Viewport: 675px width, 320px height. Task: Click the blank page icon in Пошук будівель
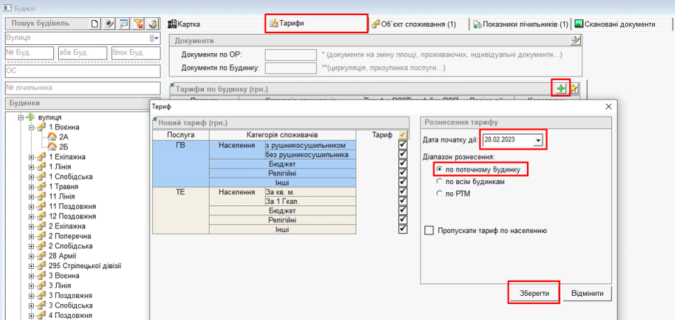(x=96, y=23)
